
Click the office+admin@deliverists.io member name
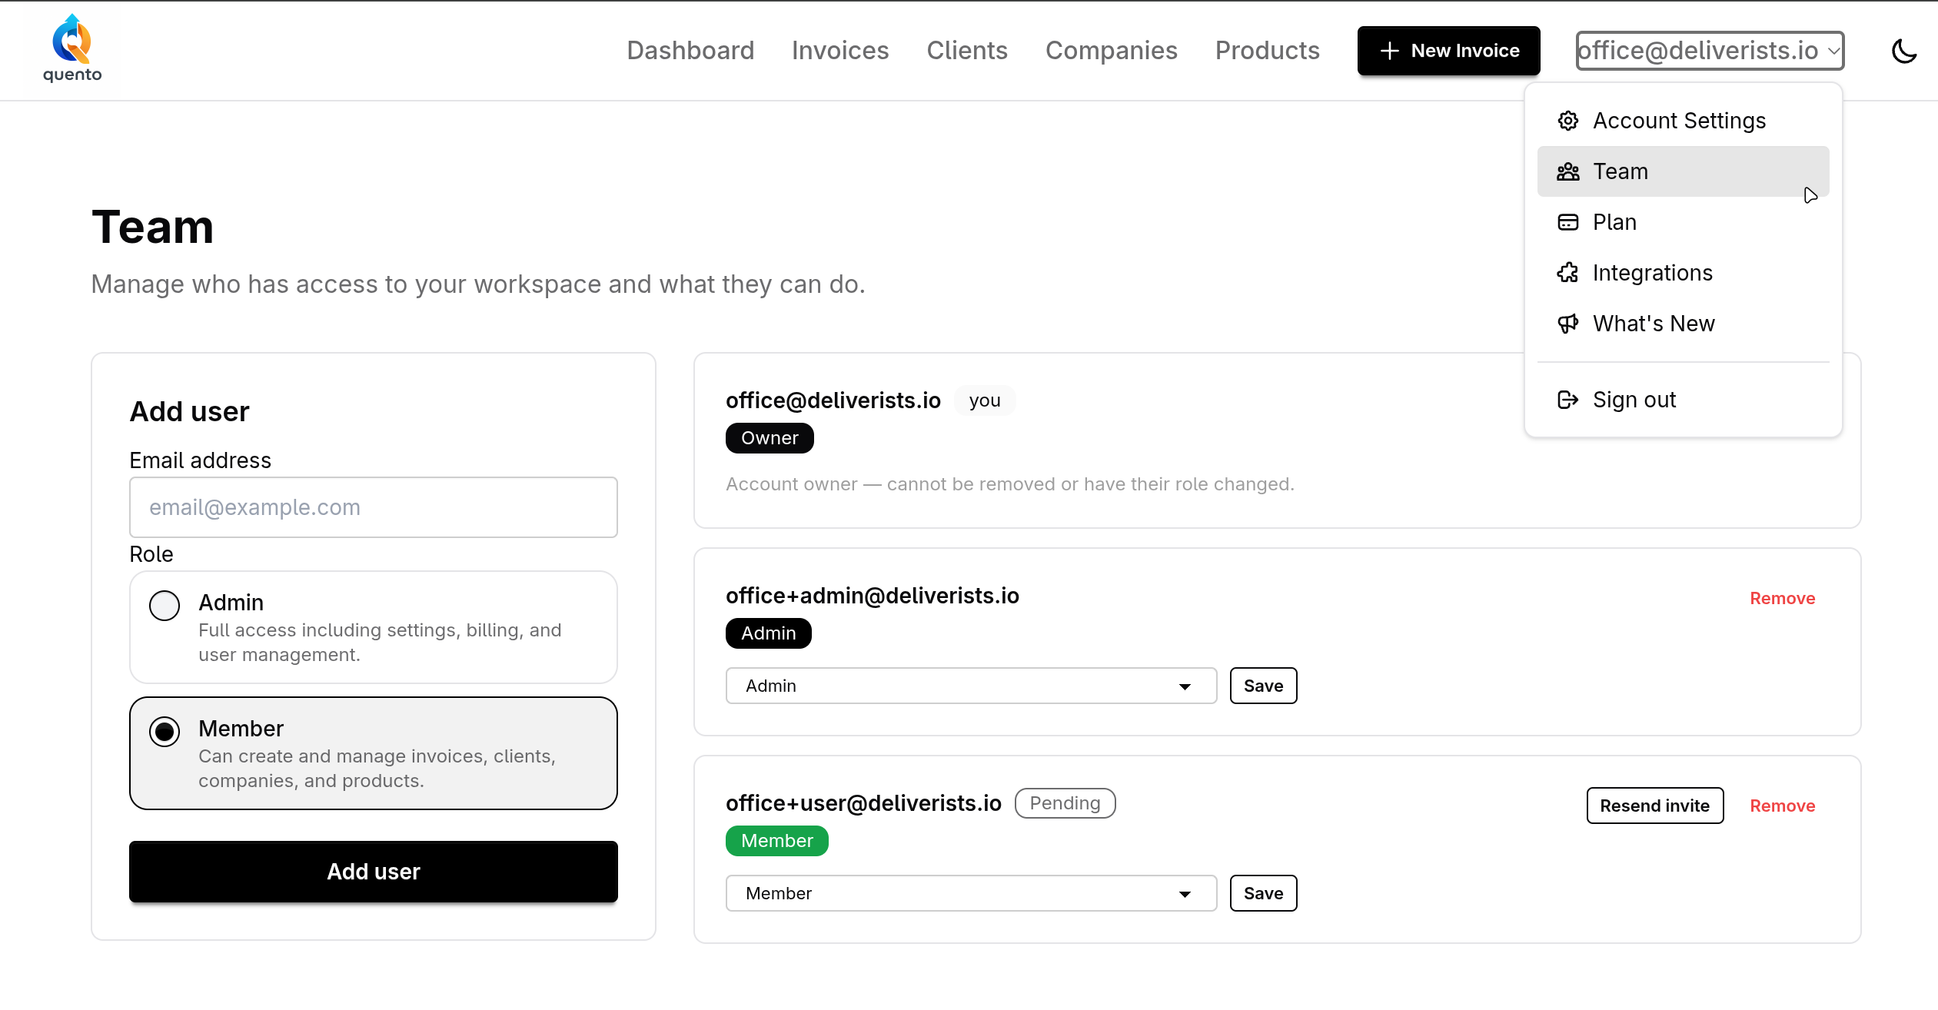872,596
